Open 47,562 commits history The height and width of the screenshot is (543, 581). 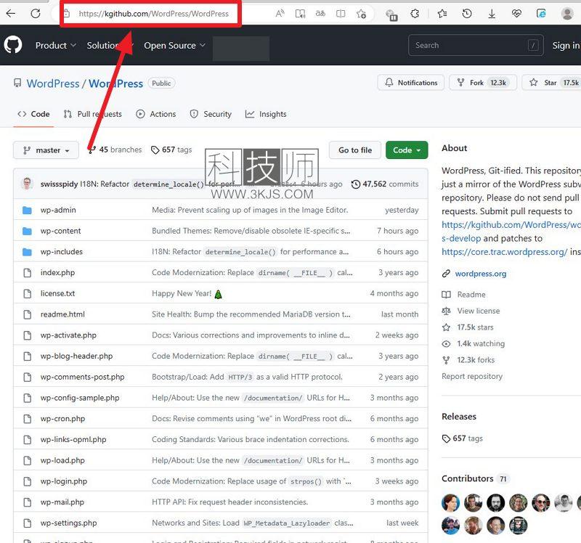[385, 184]
